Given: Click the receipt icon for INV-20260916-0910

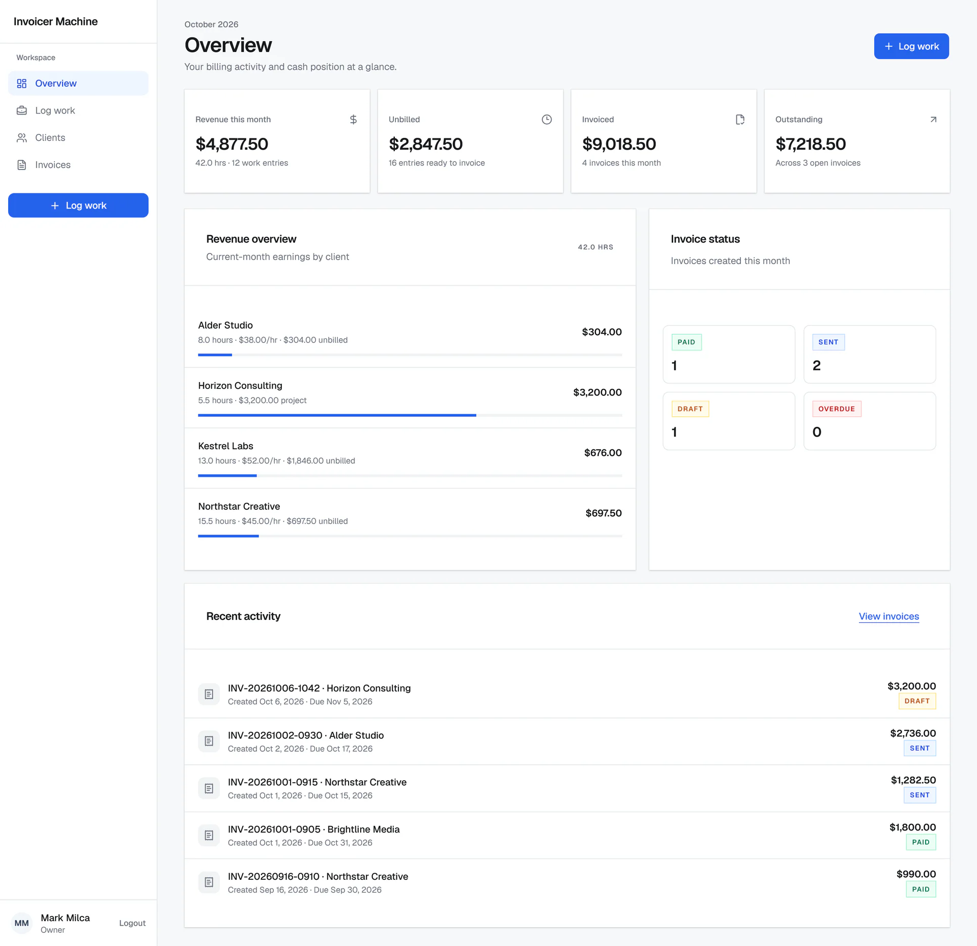Looking at the screenshot, I should (209, 882).
